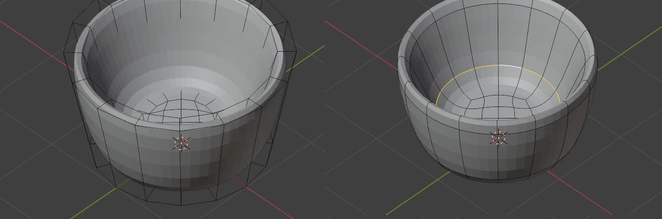The image size is (662, 219).
Task: Click the 3D cursor on the right bowl
Action: coord(498,138)
